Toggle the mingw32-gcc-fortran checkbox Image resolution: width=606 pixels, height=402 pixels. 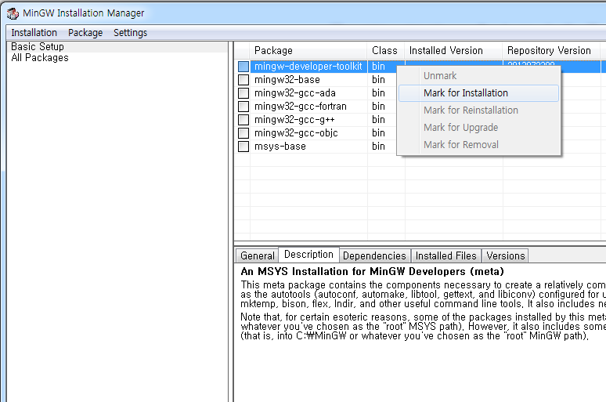pos(243,107)
